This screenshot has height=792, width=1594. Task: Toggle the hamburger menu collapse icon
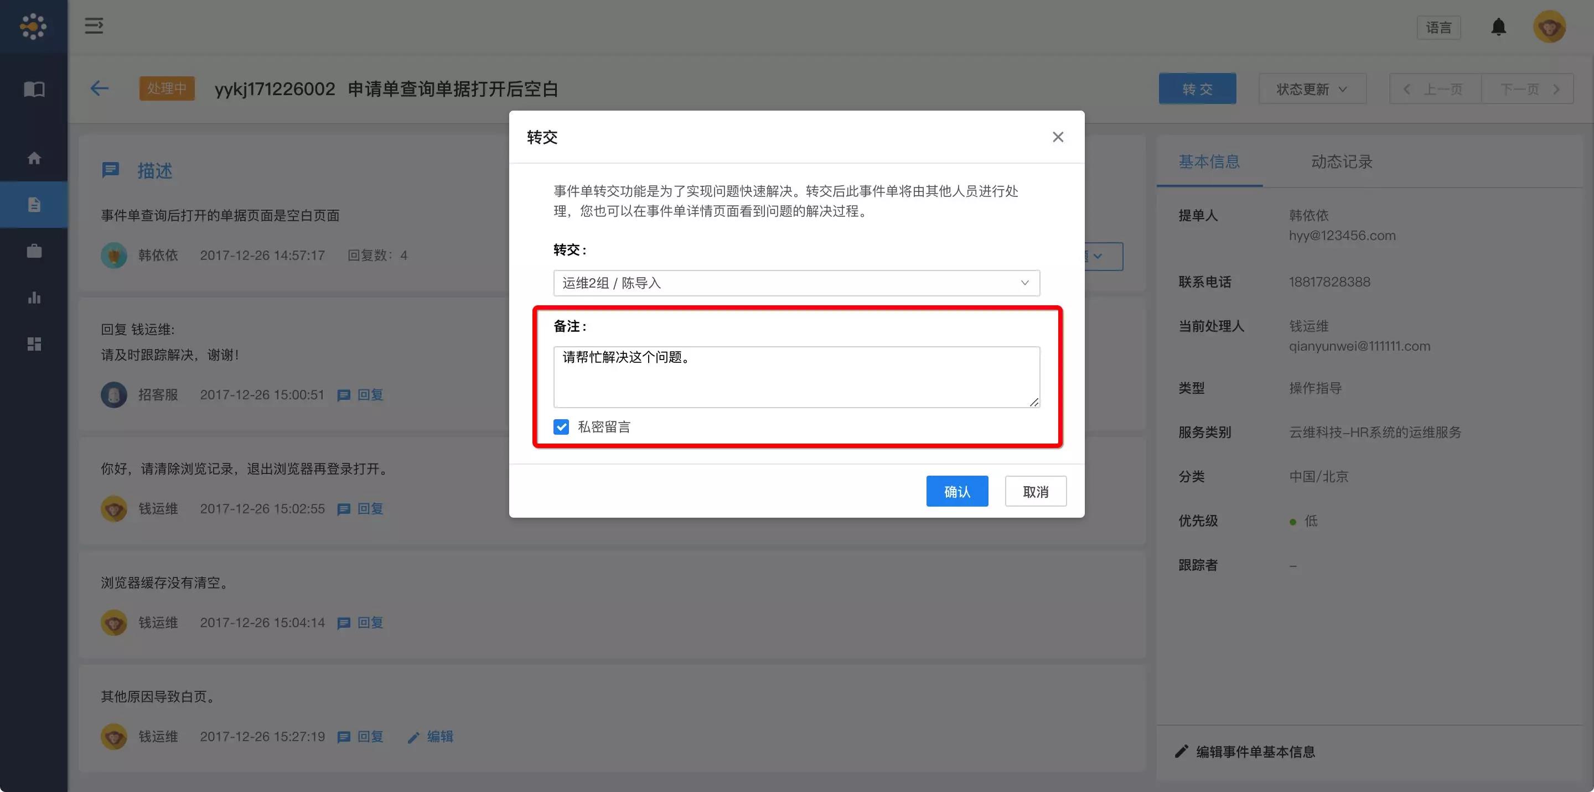94,26
